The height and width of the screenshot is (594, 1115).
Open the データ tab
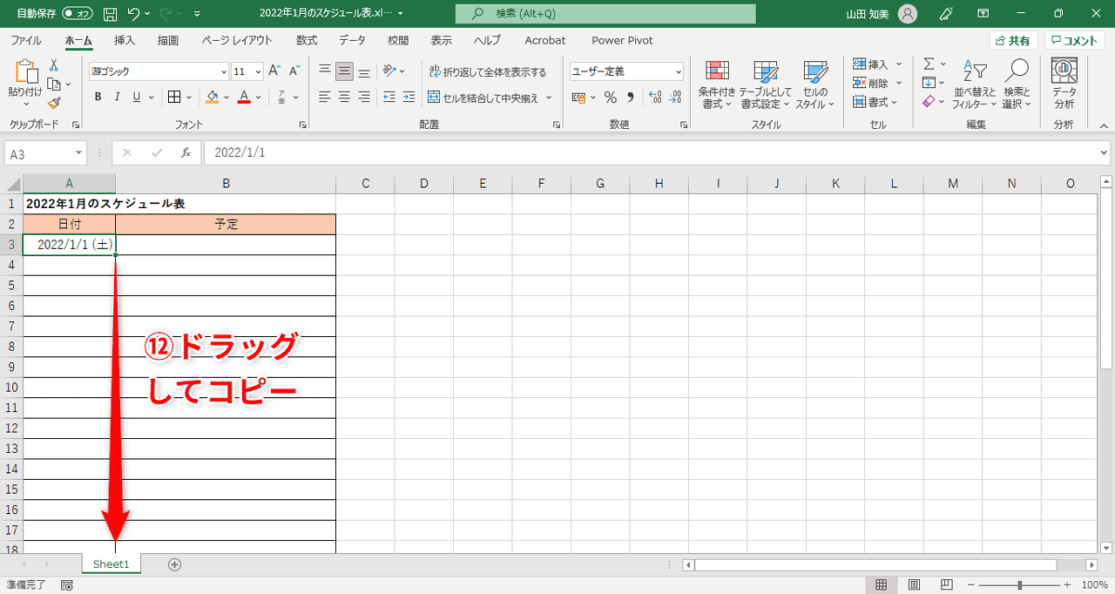(x=352, y=40)
